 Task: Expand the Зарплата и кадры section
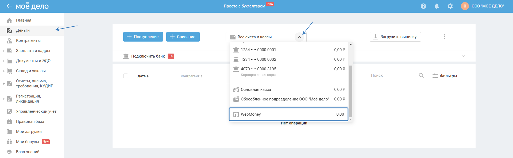tap(4, 51)
